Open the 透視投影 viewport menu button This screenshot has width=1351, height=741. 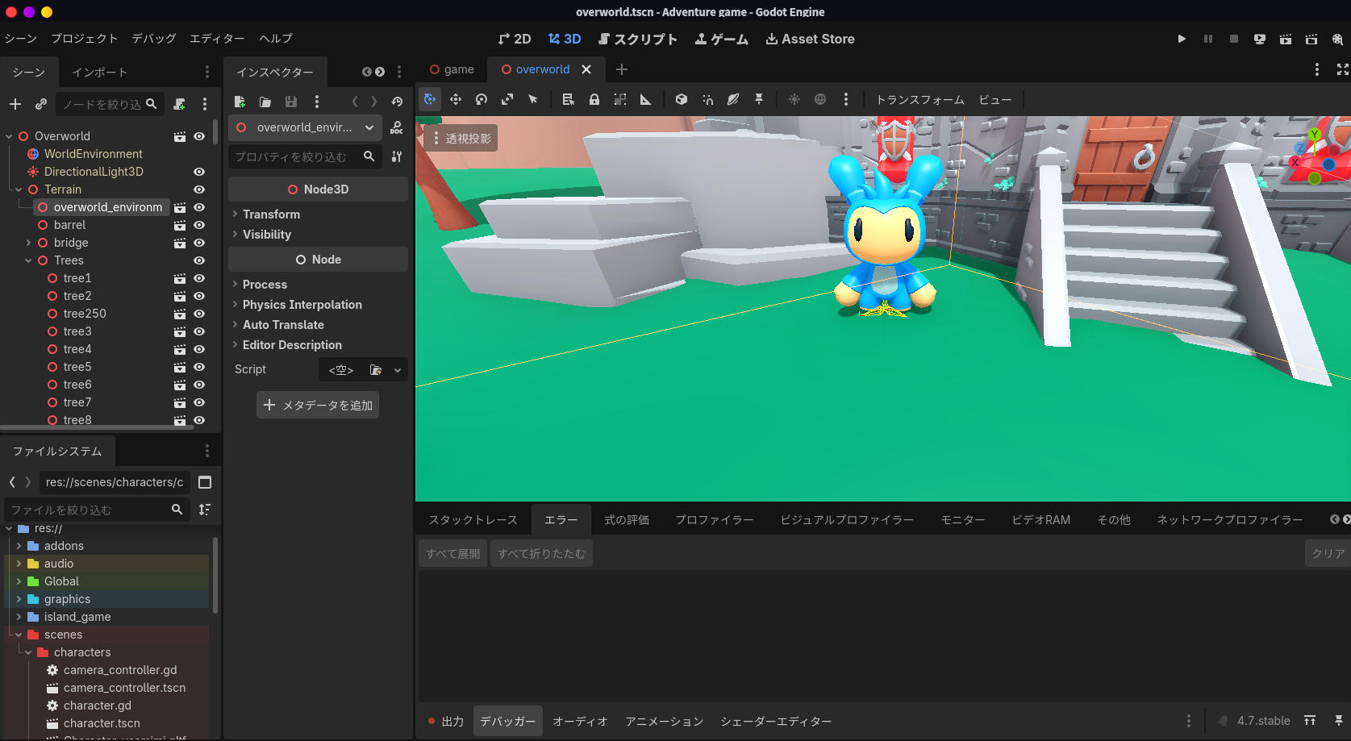click(461, 139)
